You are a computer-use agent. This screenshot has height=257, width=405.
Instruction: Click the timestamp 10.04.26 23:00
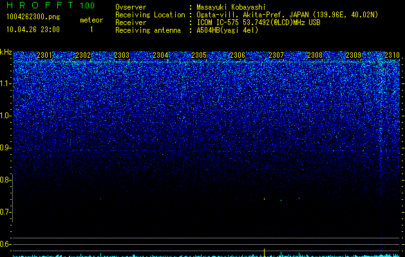[x=33, y=30]
